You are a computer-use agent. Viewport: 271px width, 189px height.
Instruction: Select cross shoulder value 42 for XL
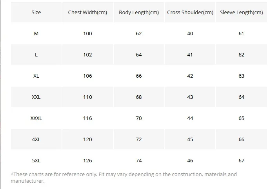(x=190, y=76)
